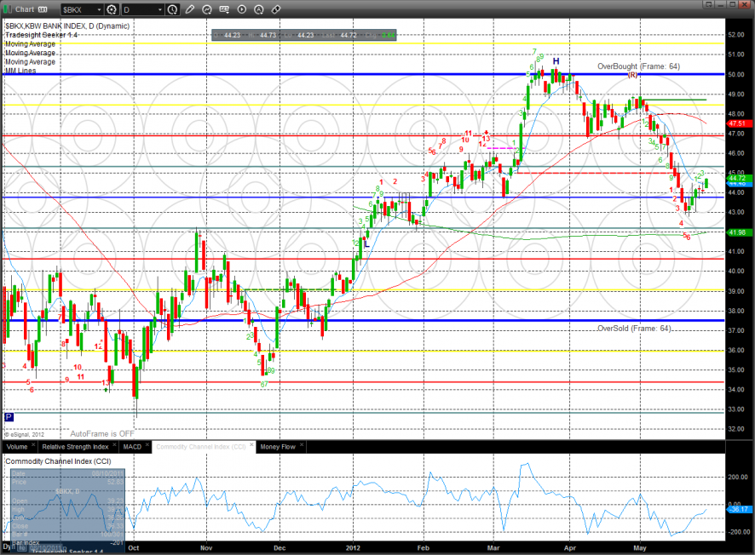Click the rectangular toolbar icon after studies
Image resolution: width=755 pixels, height=555 pixels.
click(225, 10)
